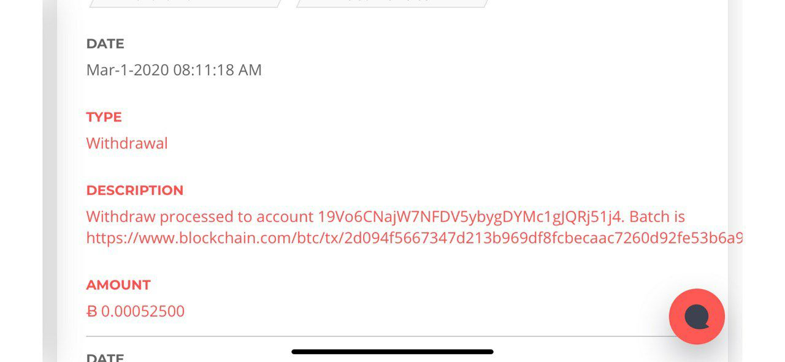Viewport: 785px width, 362px height.
Task: Click the first DATE heading
Action: pyautogui.click(x=105, y=44)
